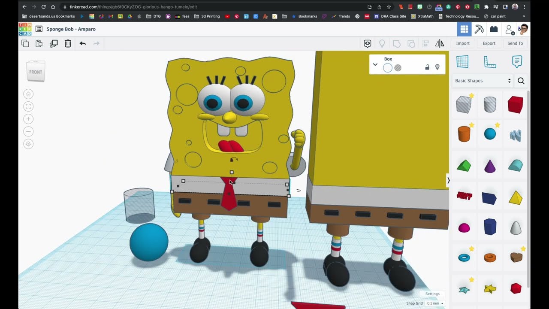Zoom out with minus button
Image resolution: width=549 pixels, height=309 pixels.
[28, 131]
